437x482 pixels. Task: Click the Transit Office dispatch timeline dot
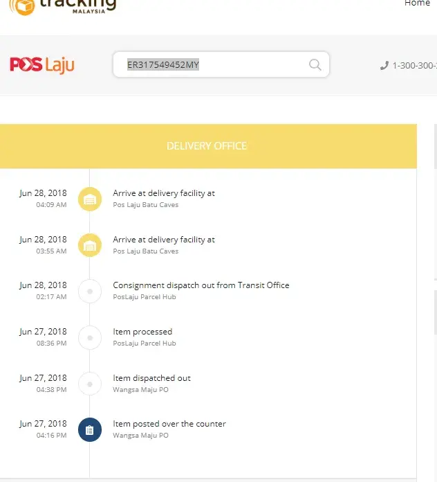(90, 291)
